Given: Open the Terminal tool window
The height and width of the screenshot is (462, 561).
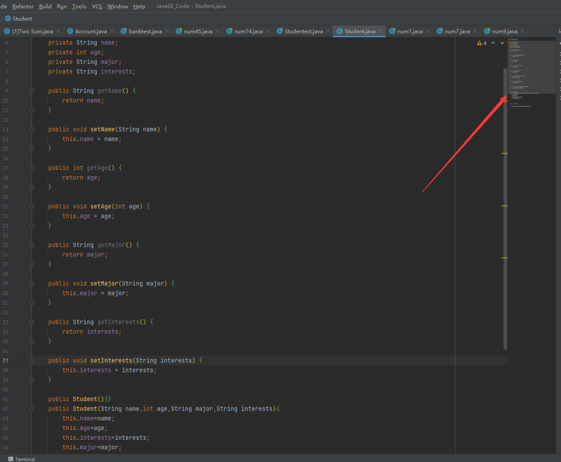Looking at the screenshot, I should [x=21, y=459].
